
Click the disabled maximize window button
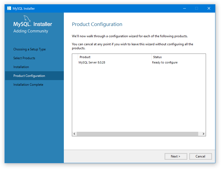(197, 8)
